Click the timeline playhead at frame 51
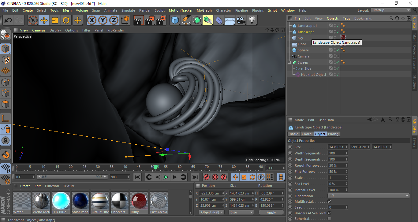This screenshot has height=222, width=418. [x=155, y=167]
